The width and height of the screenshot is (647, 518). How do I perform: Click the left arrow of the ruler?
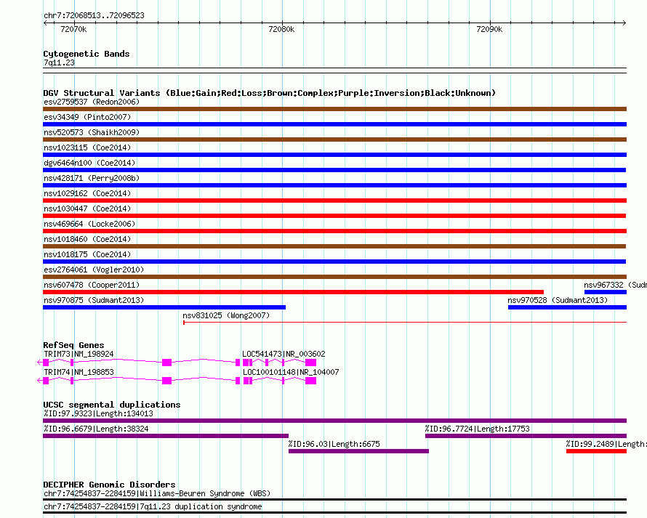(x=45, y=23)
